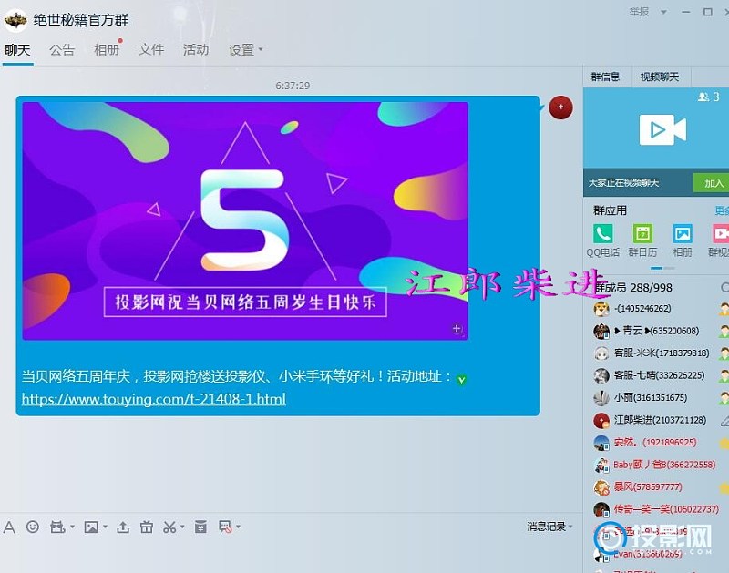The width and height of the screenshot is (729, 573).
Task: Click the 大家正在视频聊天 status text
Action: 624,182
